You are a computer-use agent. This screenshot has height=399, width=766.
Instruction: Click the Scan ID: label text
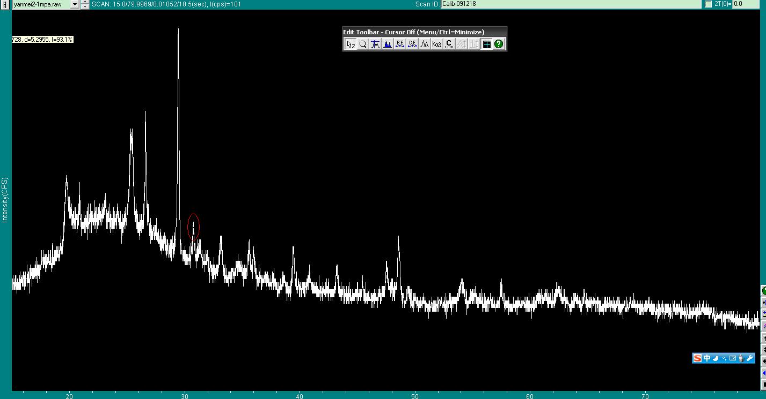[427, 4]
